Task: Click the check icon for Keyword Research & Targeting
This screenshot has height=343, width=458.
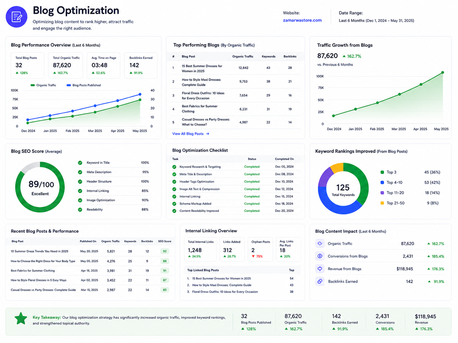Action: click(x=174, y=167)
